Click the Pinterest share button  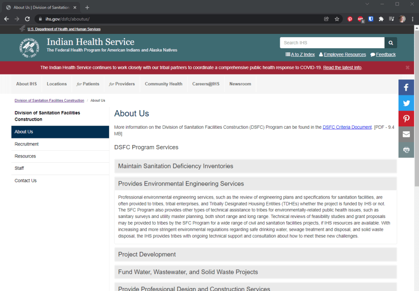coord(406,119)
